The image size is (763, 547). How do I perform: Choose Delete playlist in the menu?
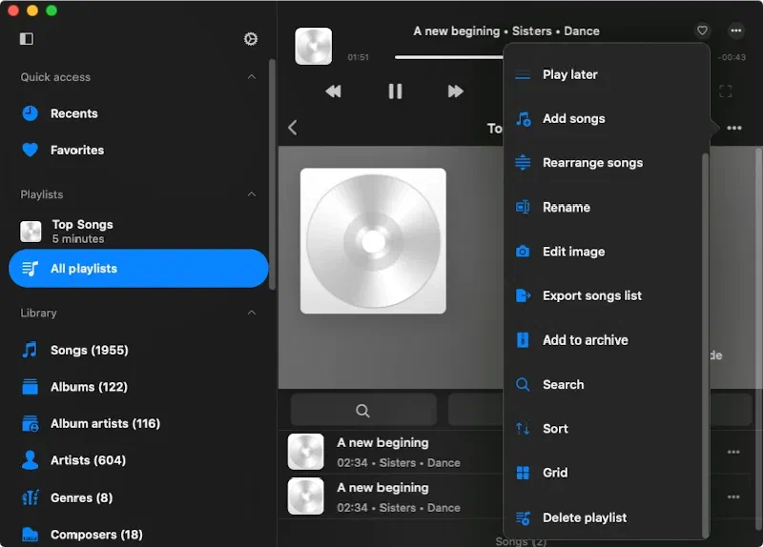click(584, 517)
